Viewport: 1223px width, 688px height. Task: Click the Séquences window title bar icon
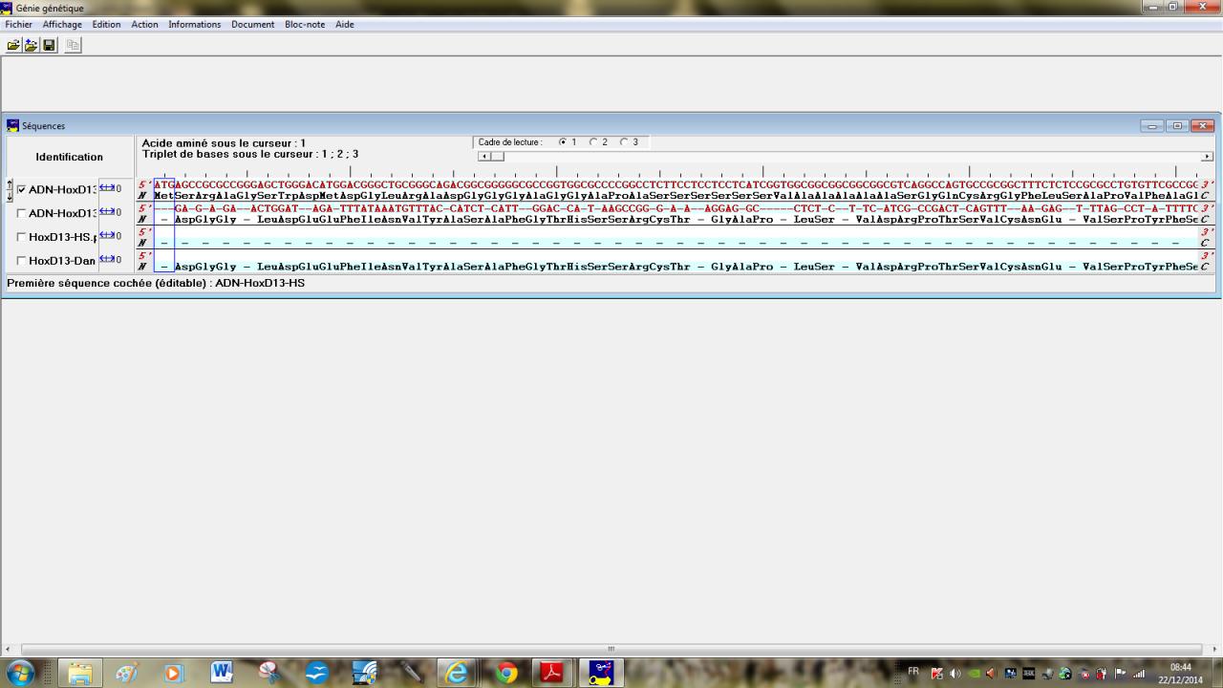(13, 125)
